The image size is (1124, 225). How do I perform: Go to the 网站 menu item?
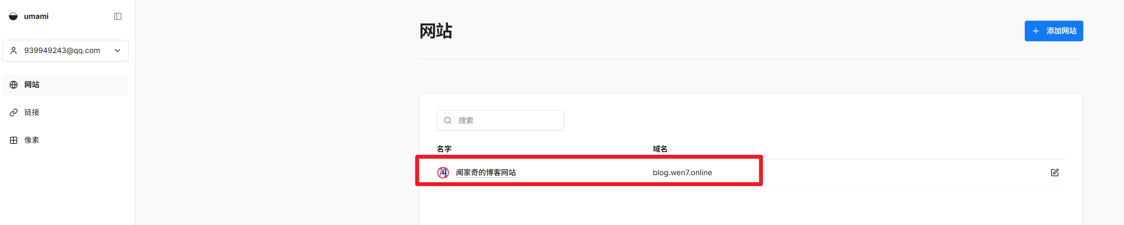click(x=32, y=85)
